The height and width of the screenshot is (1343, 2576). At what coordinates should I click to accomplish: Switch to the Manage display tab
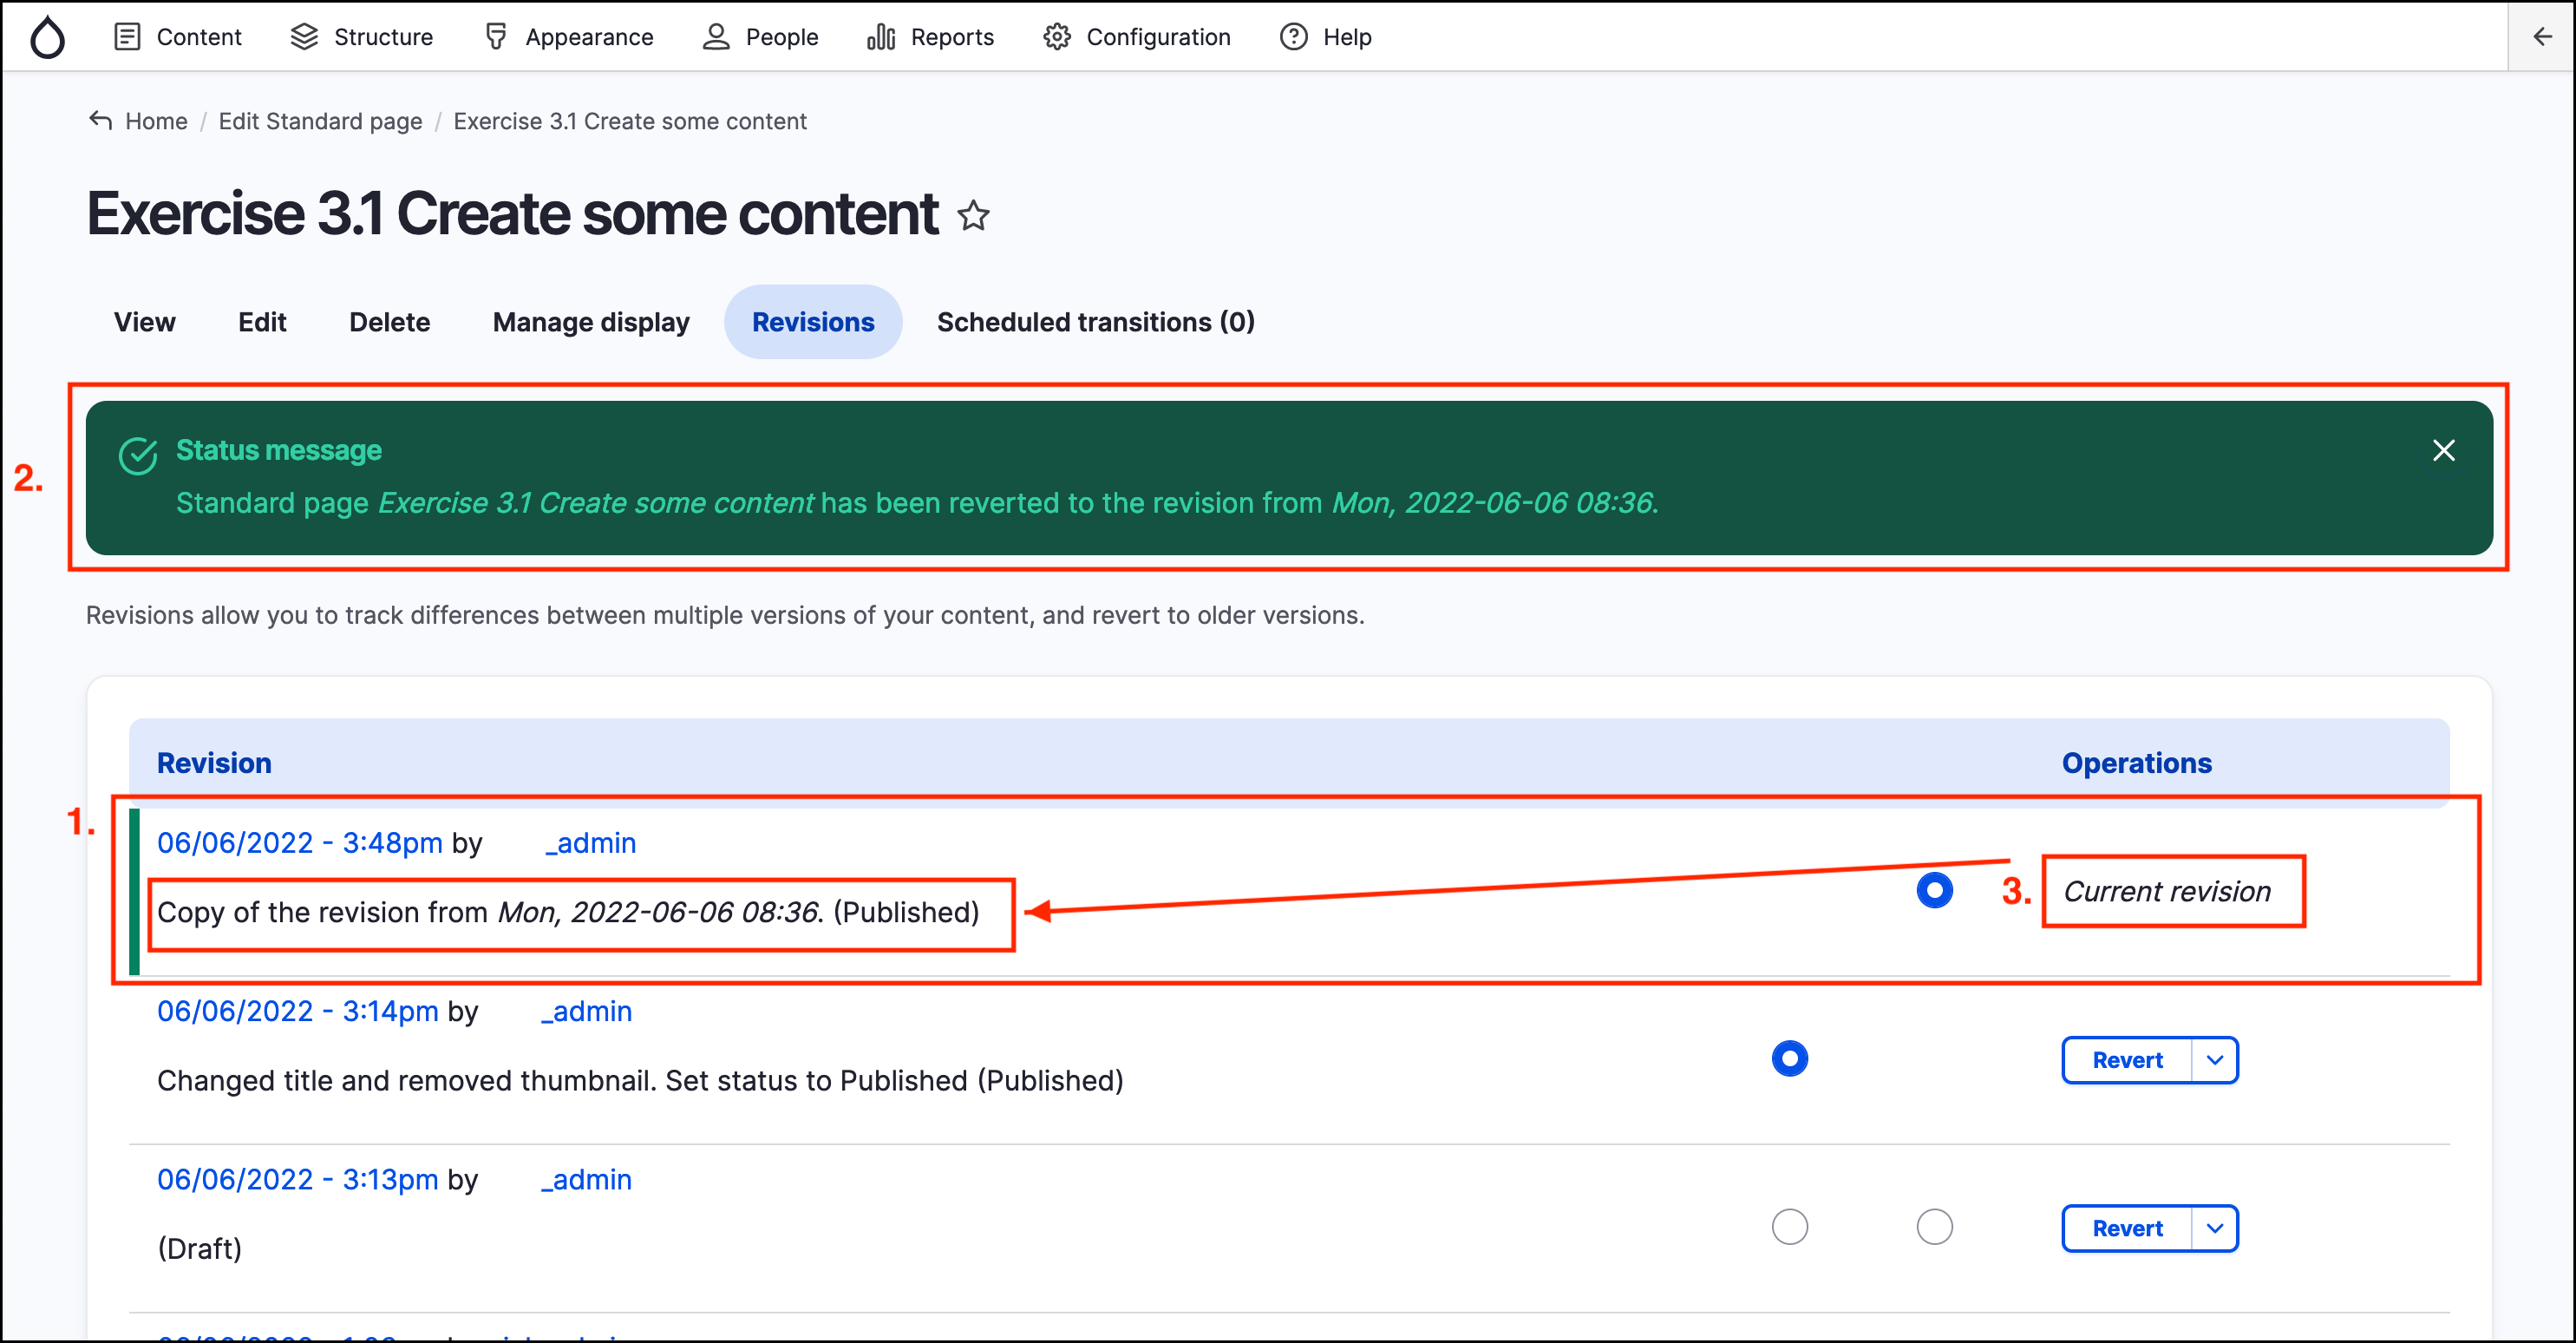[x=590, y=322]
